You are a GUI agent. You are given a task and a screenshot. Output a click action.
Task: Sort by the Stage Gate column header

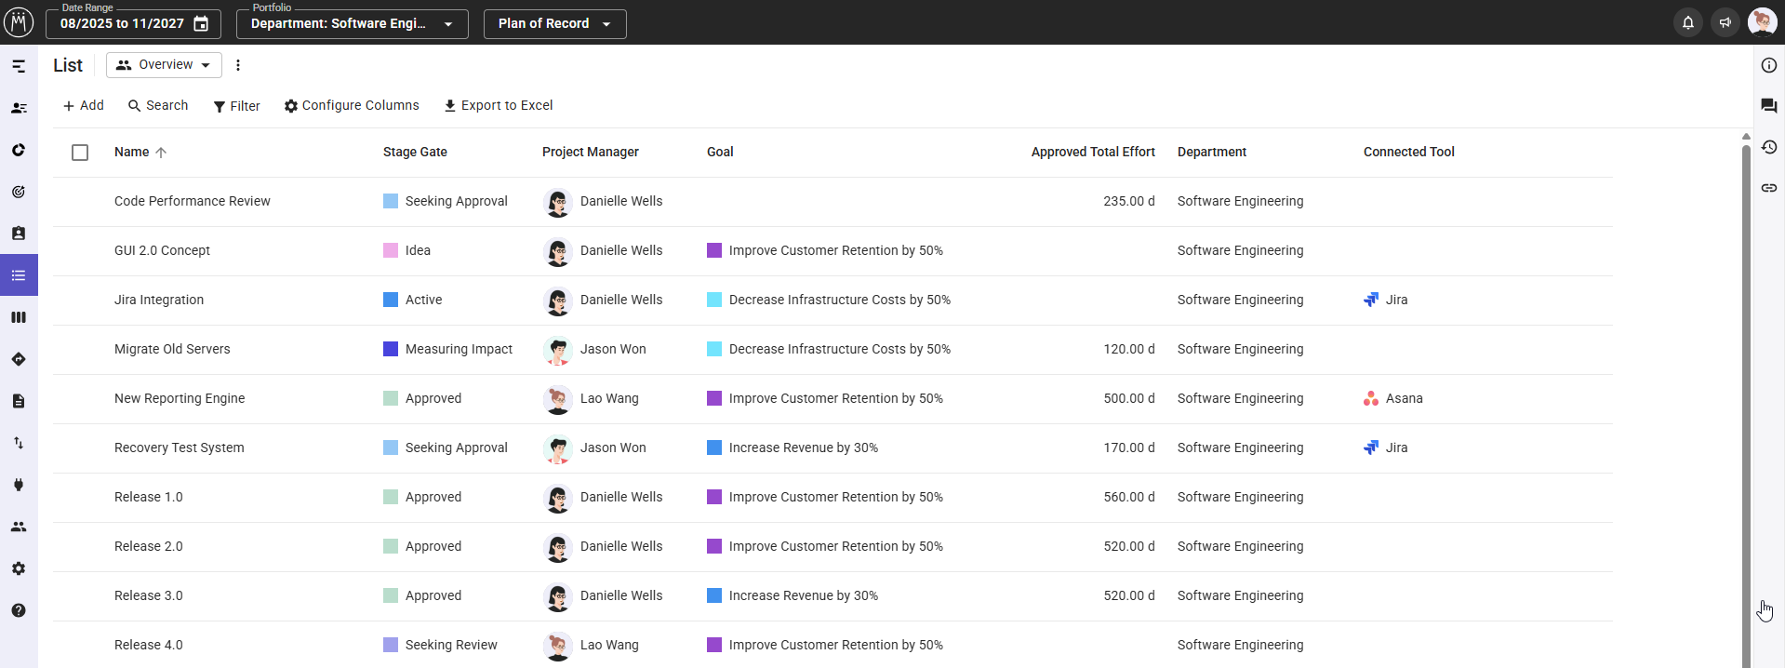415,152
